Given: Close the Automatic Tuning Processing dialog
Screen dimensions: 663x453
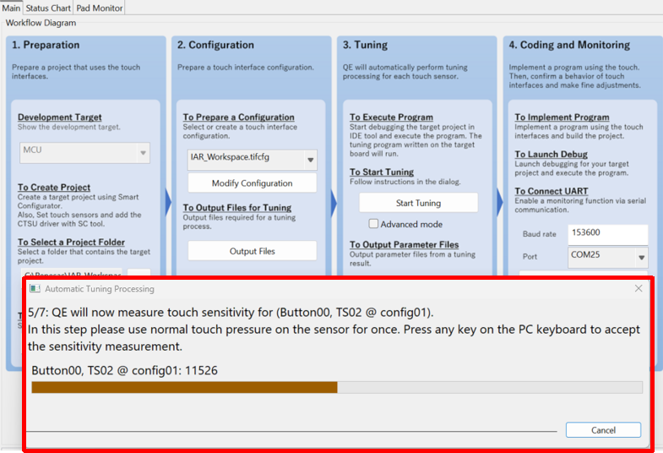Looking at the screenshot, I should pyautogui.click(x=639, y=288).
